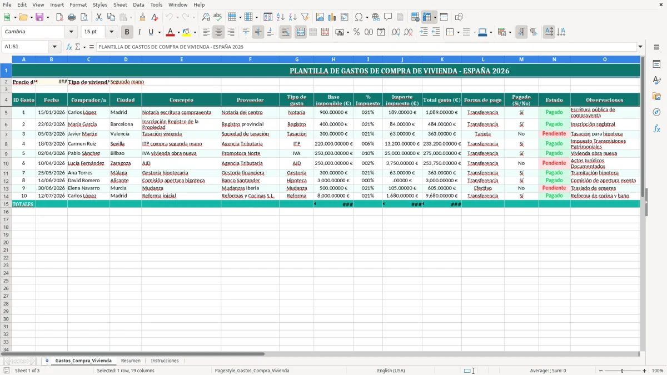Open the Open-file recent documents arrow
This screenshot has width=667, height=375.
[x=30, y=17]
